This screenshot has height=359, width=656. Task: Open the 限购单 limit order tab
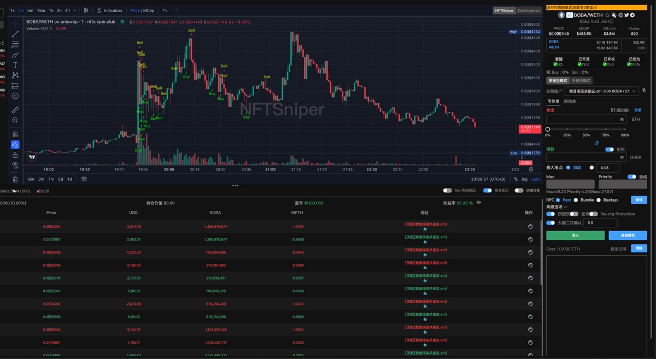[x=570, y=101]
